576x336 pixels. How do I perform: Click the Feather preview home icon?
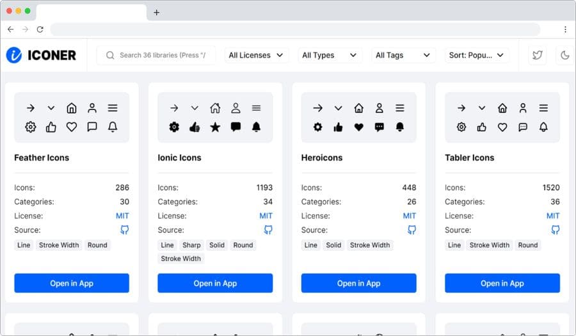72,108
